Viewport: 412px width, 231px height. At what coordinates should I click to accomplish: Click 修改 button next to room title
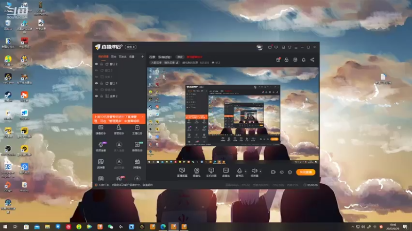(x=180, y=57)
